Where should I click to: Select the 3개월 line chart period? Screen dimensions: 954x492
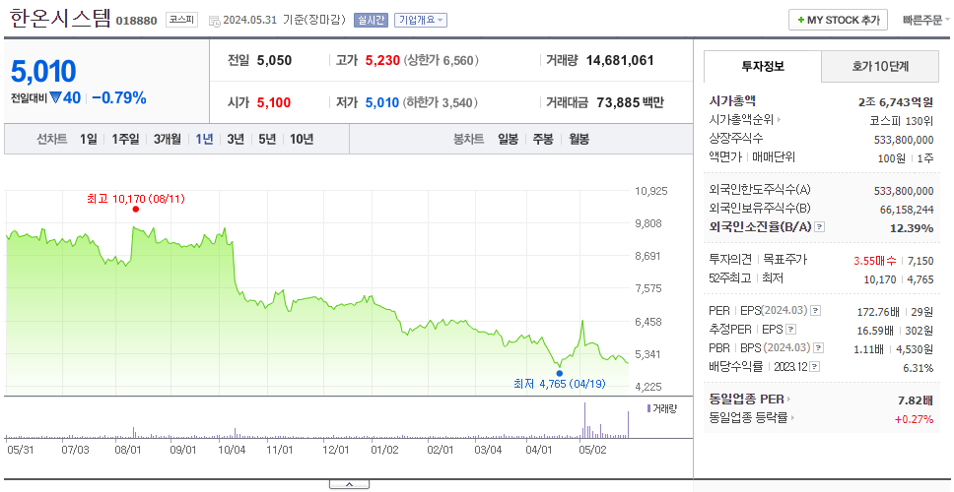(x=168, y=139)
